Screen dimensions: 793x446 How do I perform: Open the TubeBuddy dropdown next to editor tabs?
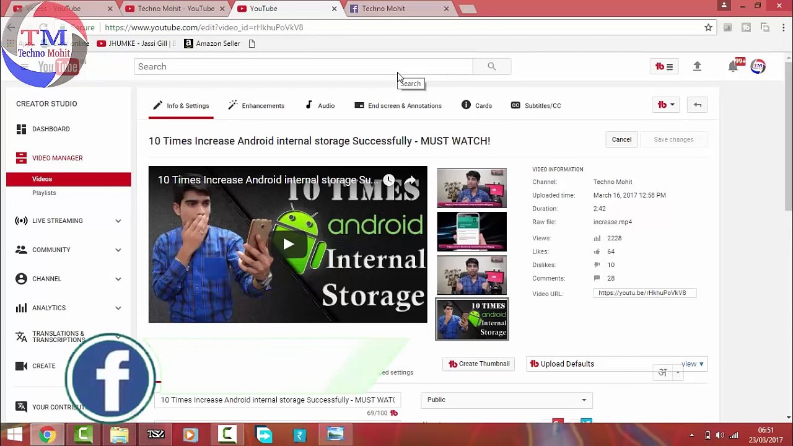[667, 105]
